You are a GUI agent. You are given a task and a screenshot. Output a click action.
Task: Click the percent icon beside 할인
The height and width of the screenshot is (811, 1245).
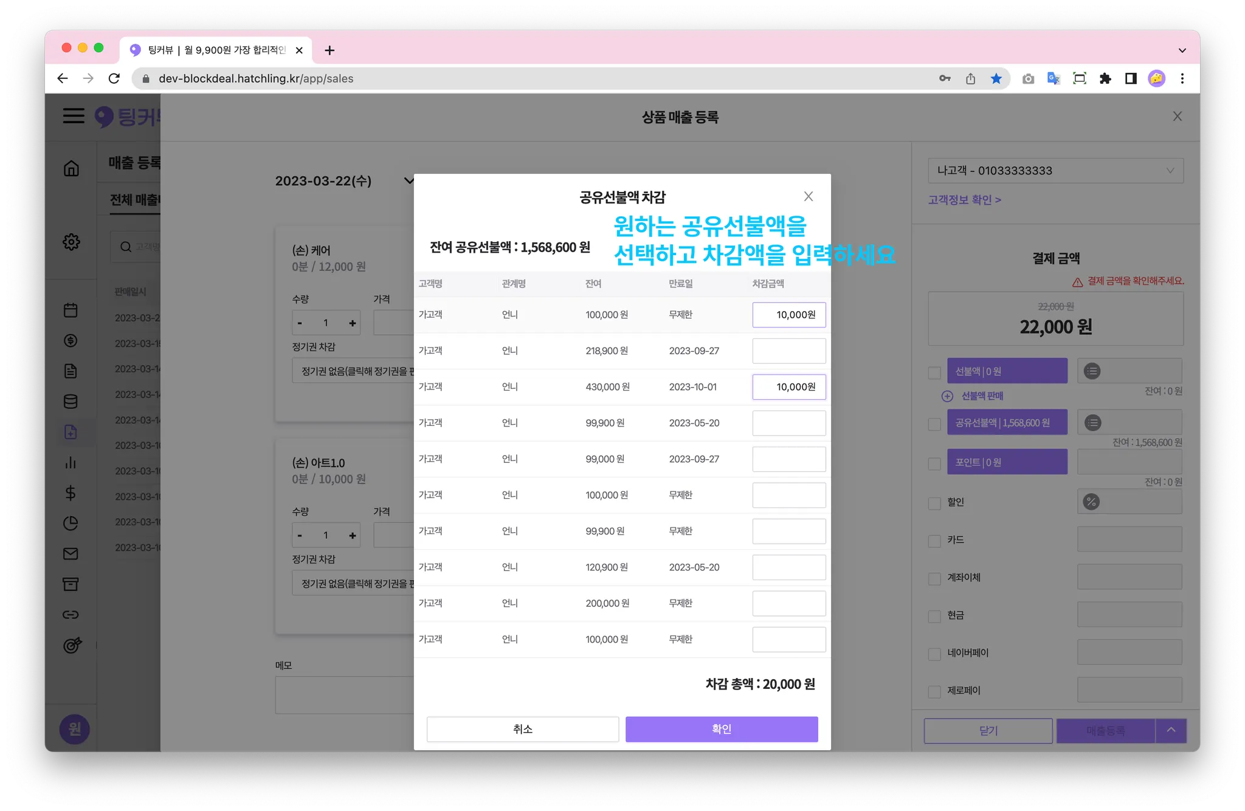pyautogui.click(x=1091, y=502)
